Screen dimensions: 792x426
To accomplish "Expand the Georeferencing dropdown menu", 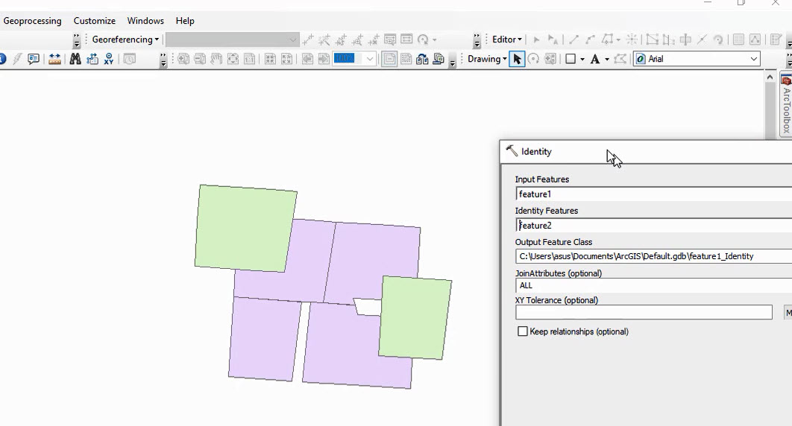I will pos(125,39).
